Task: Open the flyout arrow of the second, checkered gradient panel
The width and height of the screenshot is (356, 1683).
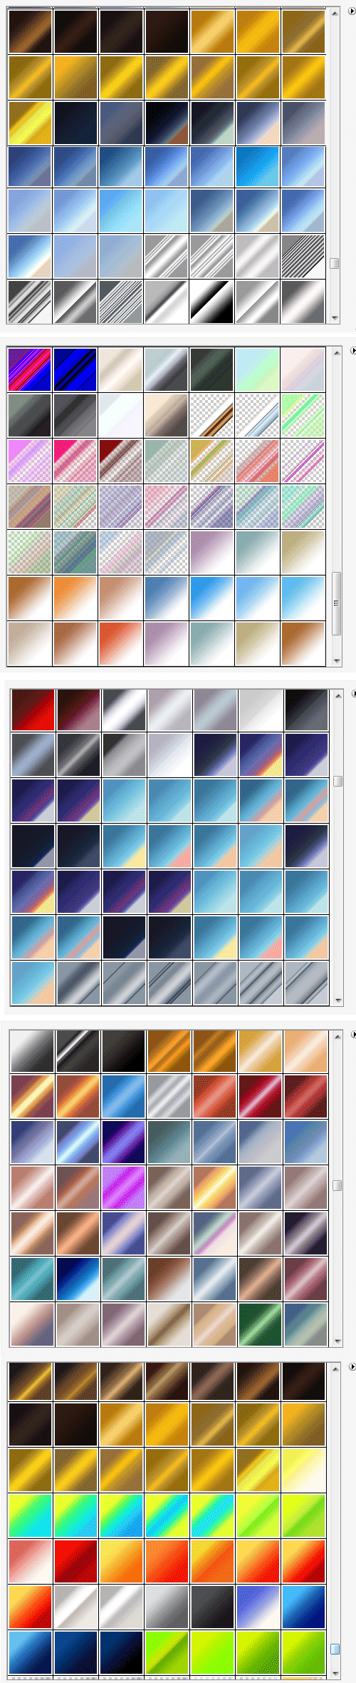Action: [x=352, y=351]
